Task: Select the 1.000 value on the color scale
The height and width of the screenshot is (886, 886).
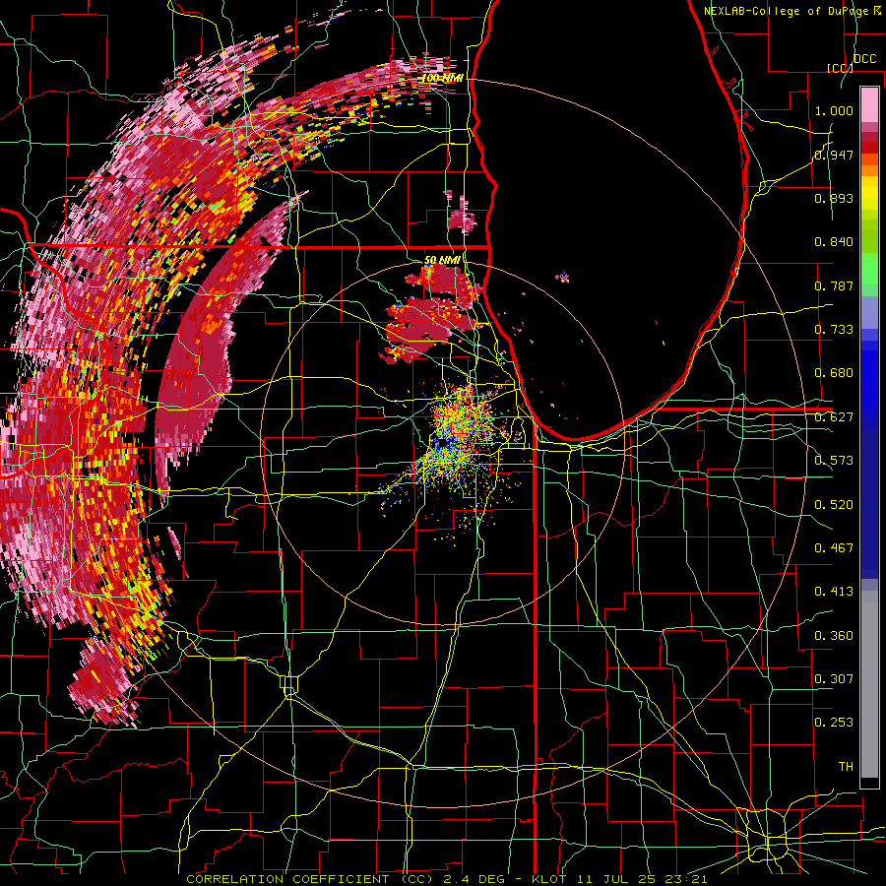Action: click(x=834, y=110)
